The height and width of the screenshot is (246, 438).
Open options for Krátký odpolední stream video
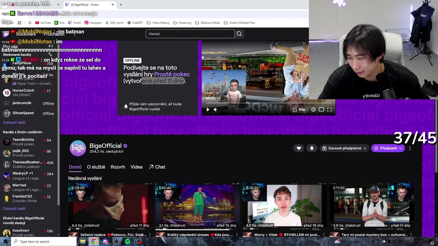click(237, 235)
